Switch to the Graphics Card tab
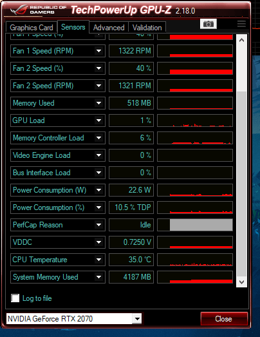Image resolution: width=260 pixels, height=337 pixels. (32, 28)
